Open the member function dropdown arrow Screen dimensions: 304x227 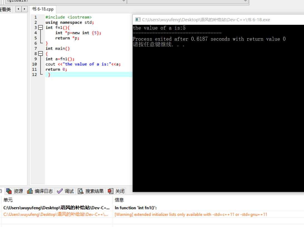245,1
